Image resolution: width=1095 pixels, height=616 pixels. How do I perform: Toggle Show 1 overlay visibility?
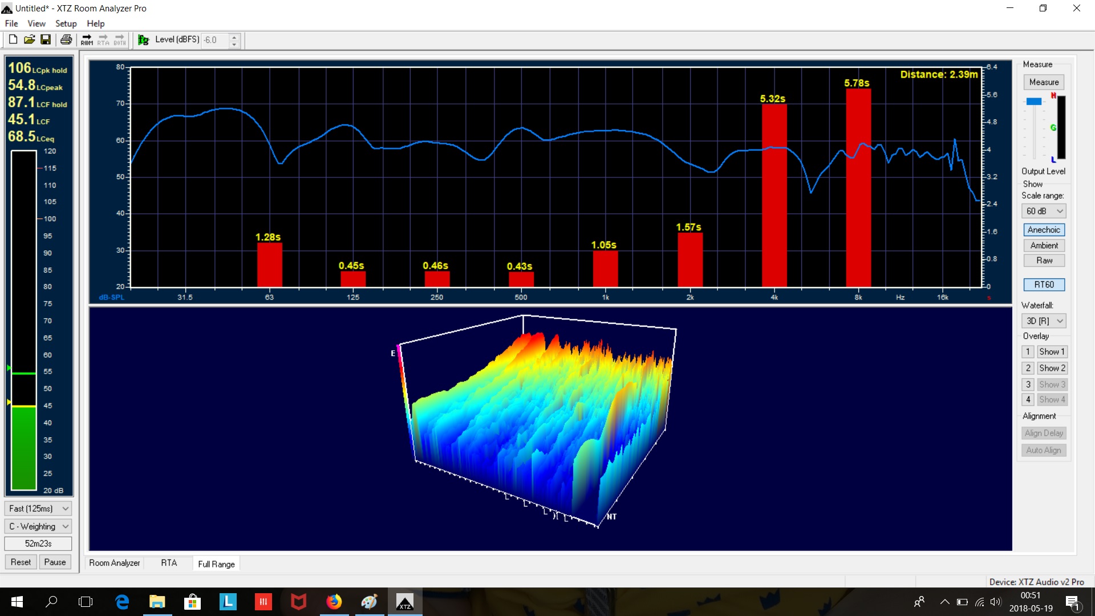pyautogui.click(x=1050, y=351)
